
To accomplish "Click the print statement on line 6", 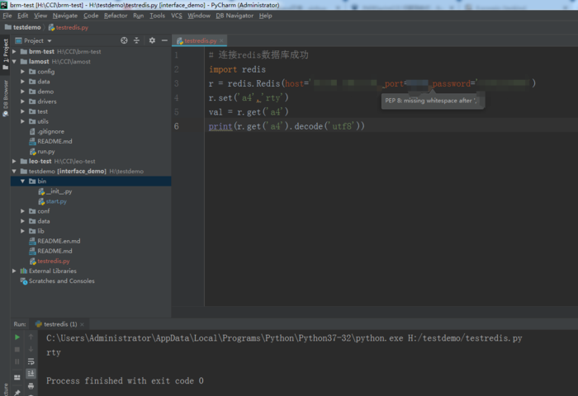I will [x=287, y=126].
